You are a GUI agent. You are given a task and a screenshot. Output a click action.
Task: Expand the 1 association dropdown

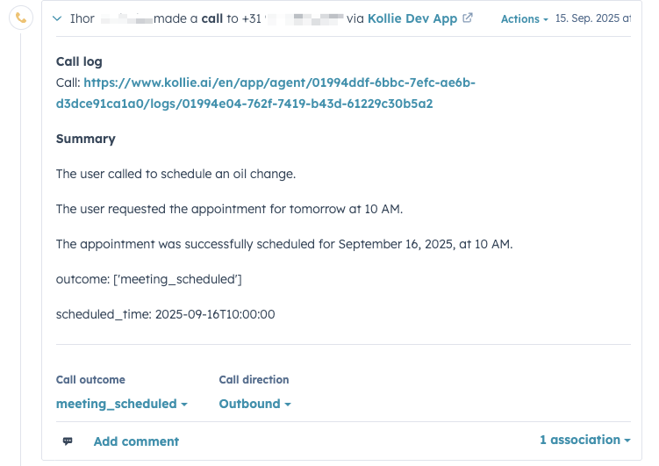(x=584, y=440)
